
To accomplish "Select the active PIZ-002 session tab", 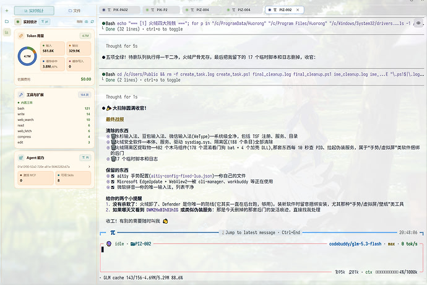I will coord(284,10).
